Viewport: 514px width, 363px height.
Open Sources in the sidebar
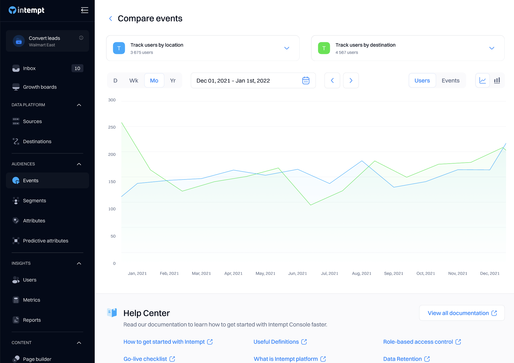[32, 121]
